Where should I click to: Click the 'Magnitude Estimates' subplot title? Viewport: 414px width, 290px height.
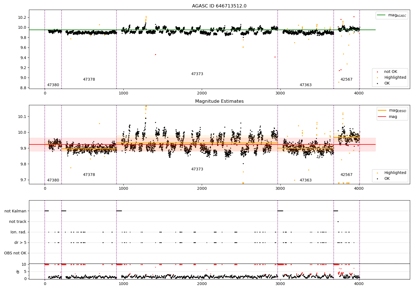click(x=219, y=101)
